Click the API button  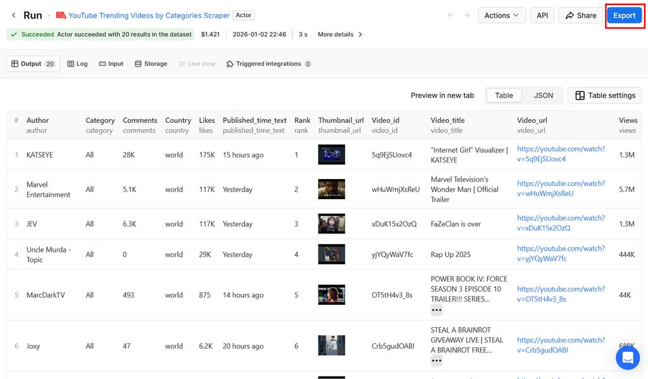coord(542,15)
